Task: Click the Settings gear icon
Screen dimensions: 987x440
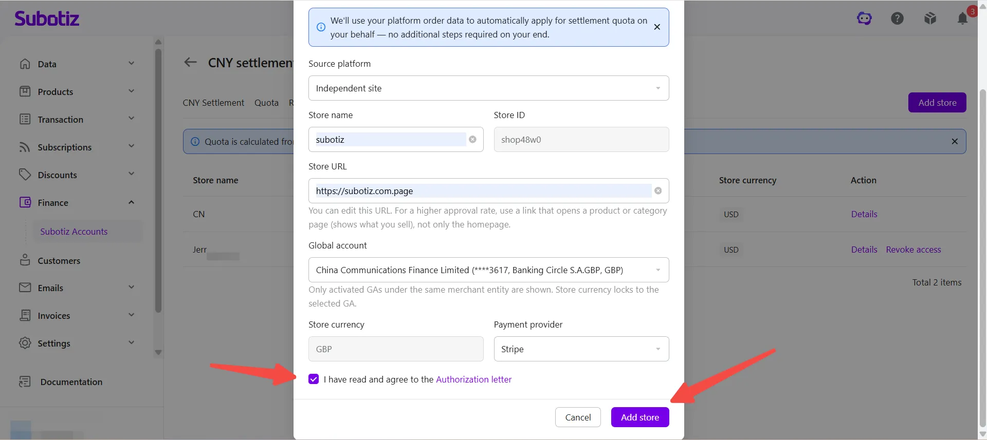Action: click(25, 343)
